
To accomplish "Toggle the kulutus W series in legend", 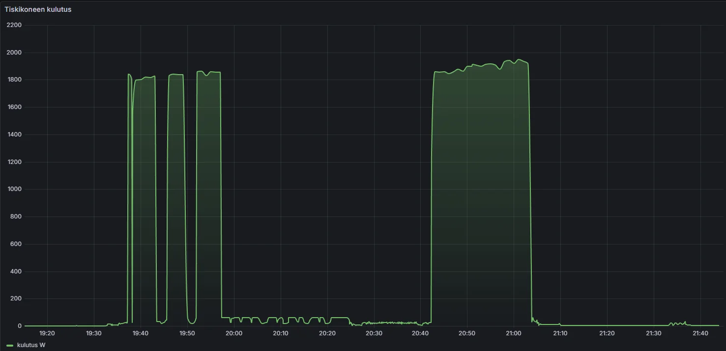I will coord(31,346).
